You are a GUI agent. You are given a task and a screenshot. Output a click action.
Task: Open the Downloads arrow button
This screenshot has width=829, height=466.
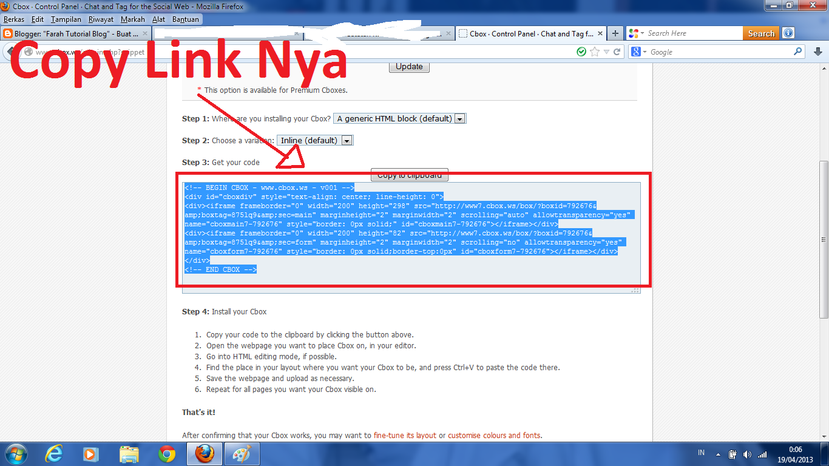point(818,52)
